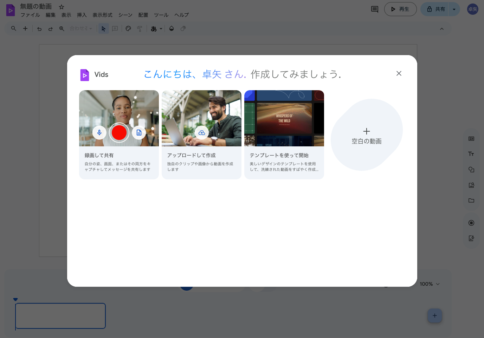Click the red record button on the card
Screen dimensions: 484x338
tap(119, 133)
